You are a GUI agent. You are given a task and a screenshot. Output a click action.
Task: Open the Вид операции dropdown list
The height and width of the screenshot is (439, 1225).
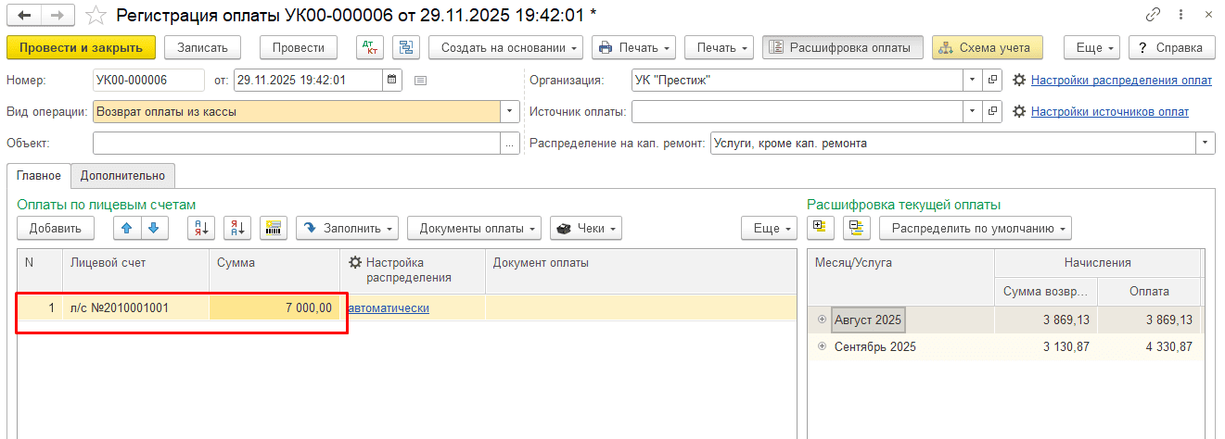point(510,112)
